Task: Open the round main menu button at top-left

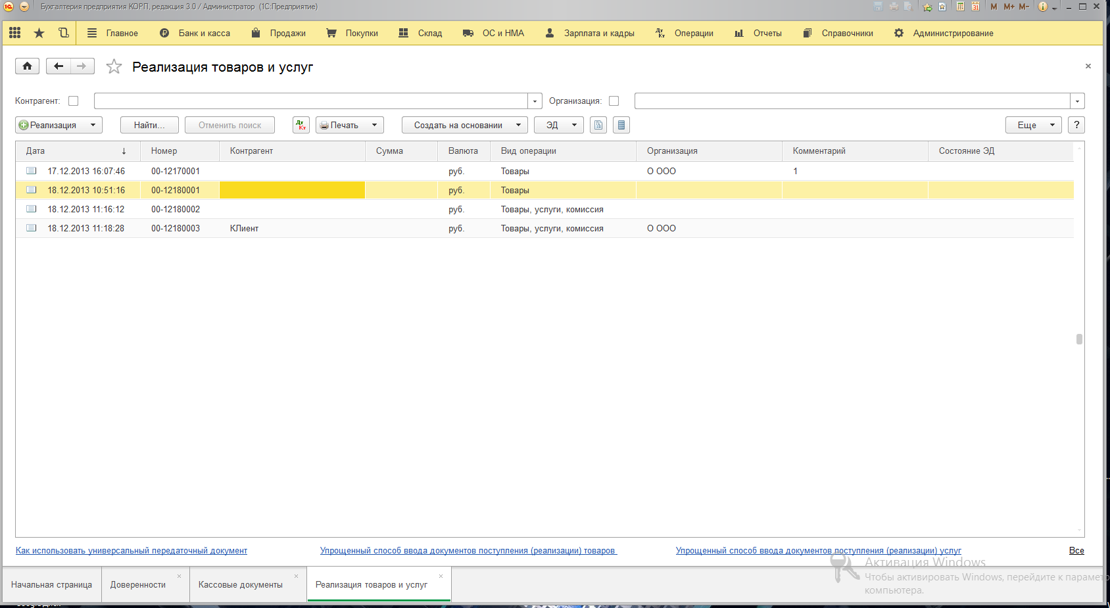Action: tap(24, 7)
